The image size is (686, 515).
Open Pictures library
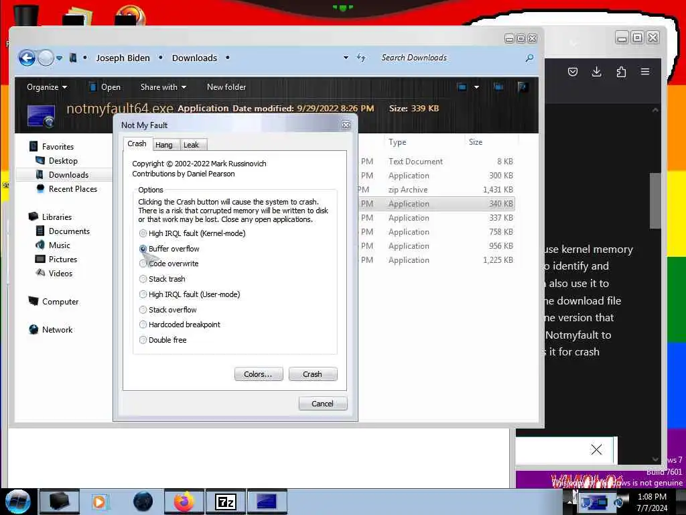[x=62, y=259]
